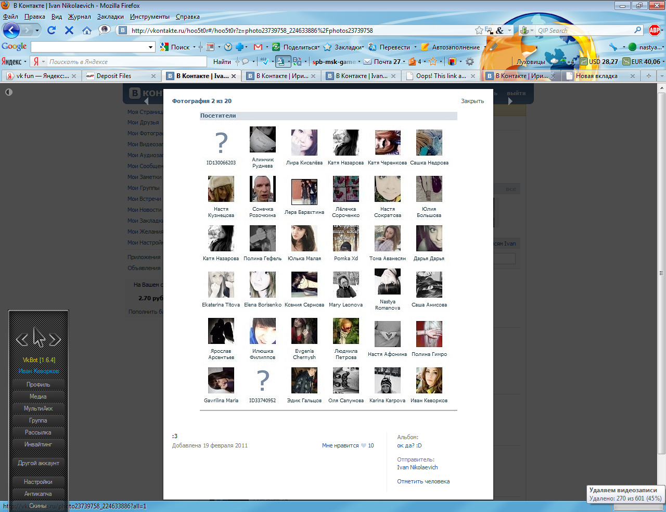Click the Google Поиск search button
Viewport: 666px width, 512px height.
point(175,47)
